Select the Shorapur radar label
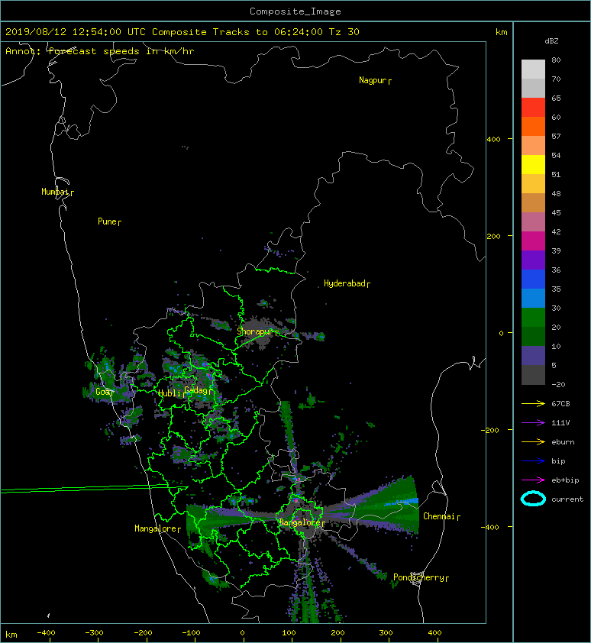Image resolution: width=591 pixels, height=643 pixels. coord(257,331)
